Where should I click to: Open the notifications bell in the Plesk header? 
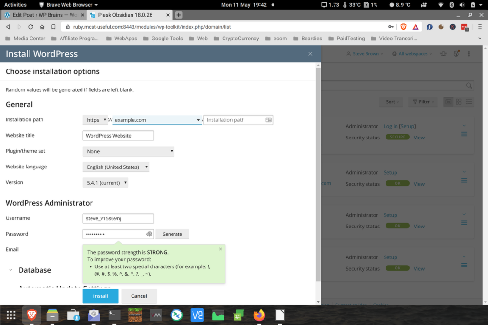(x=444, y=54)
